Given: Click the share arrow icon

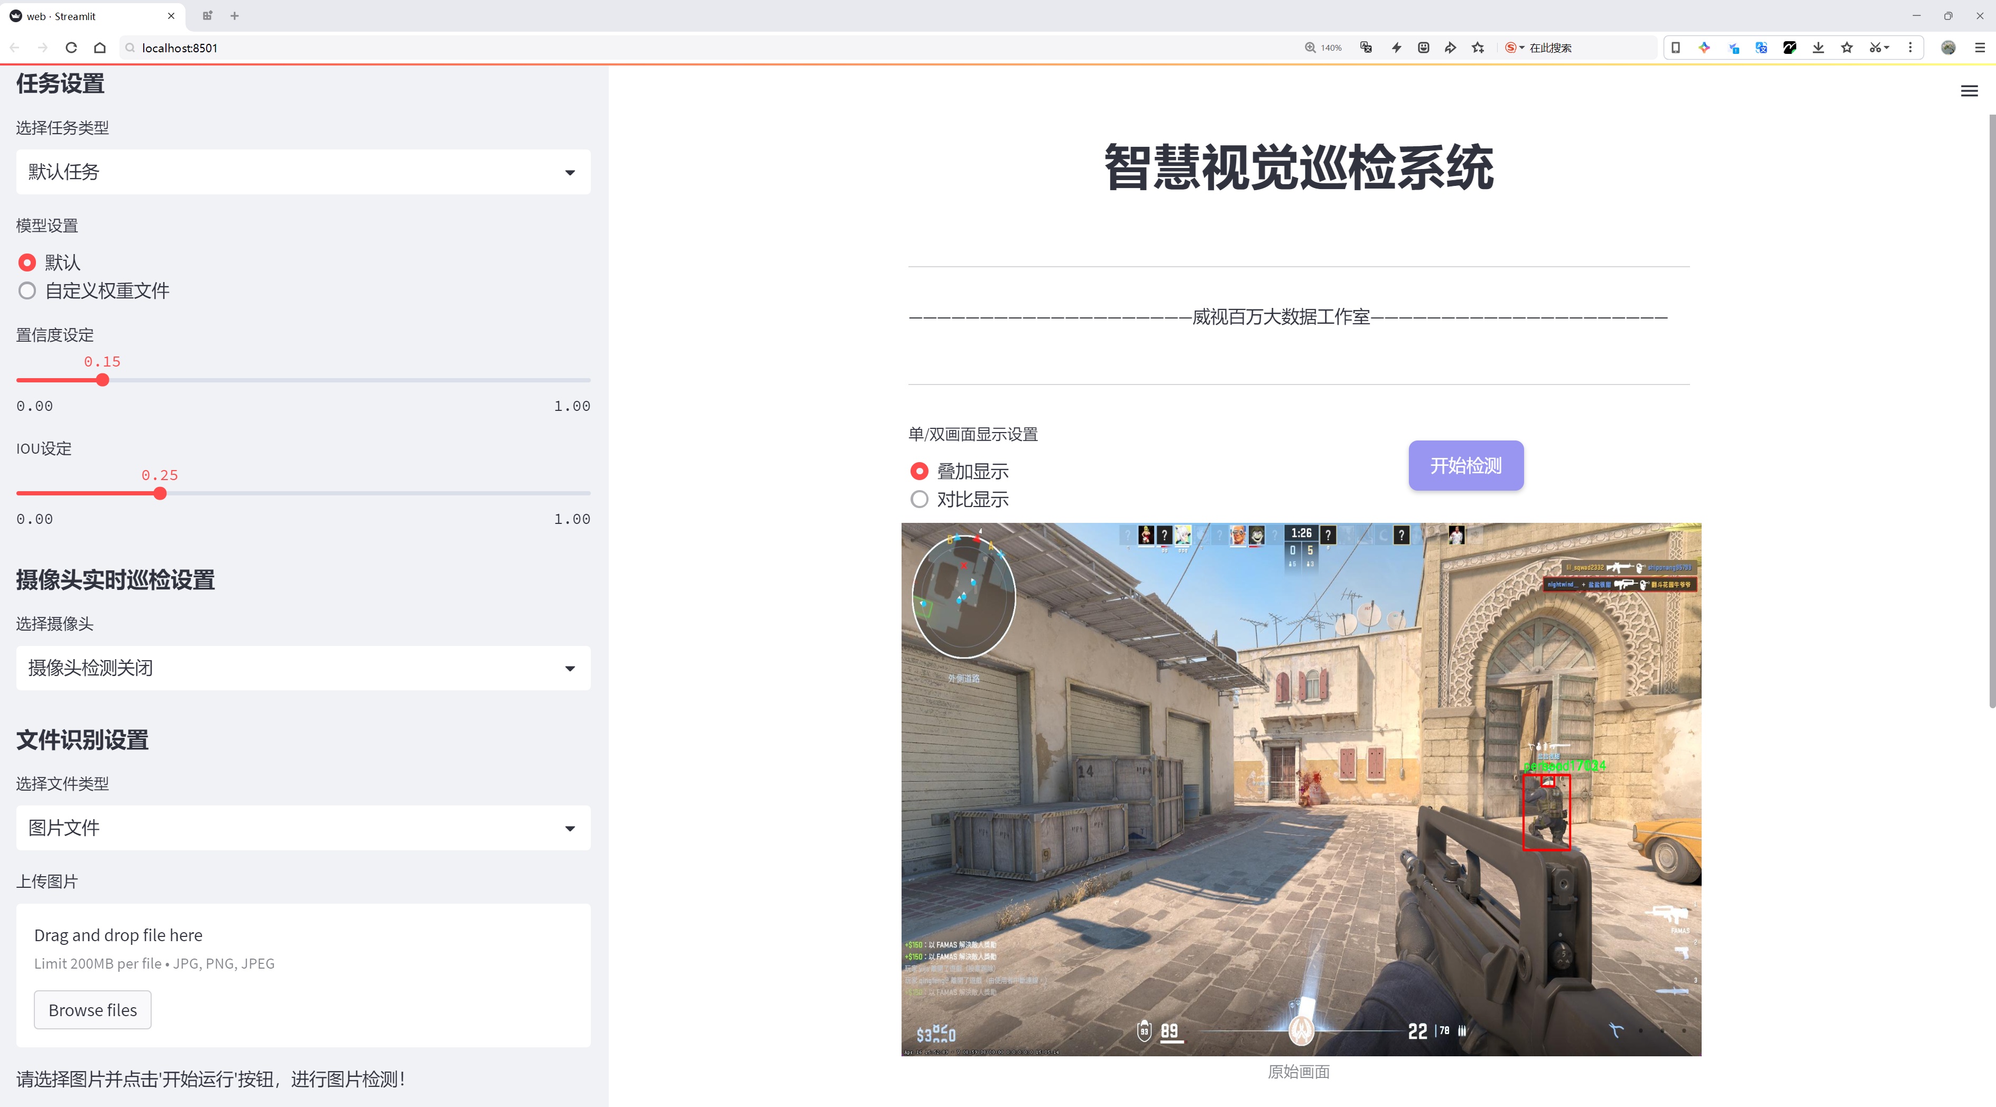Looking at the screenshot, I should click(1451, 48).
